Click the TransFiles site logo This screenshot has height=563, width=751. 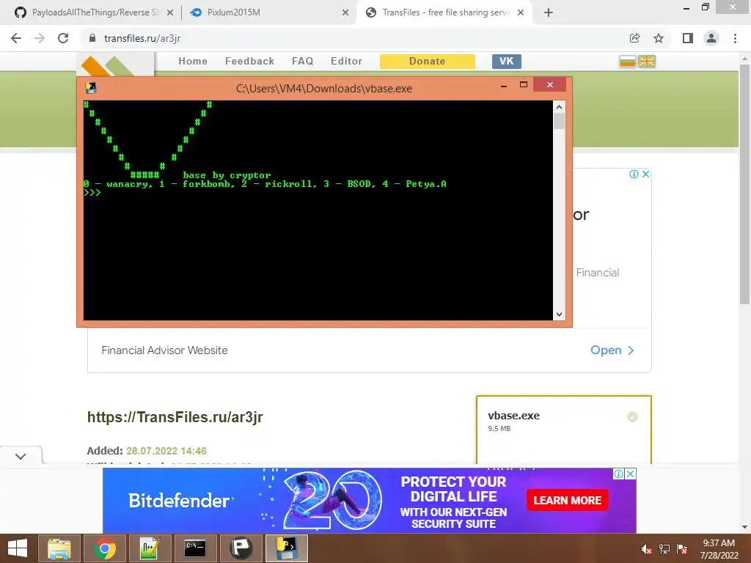115,66
